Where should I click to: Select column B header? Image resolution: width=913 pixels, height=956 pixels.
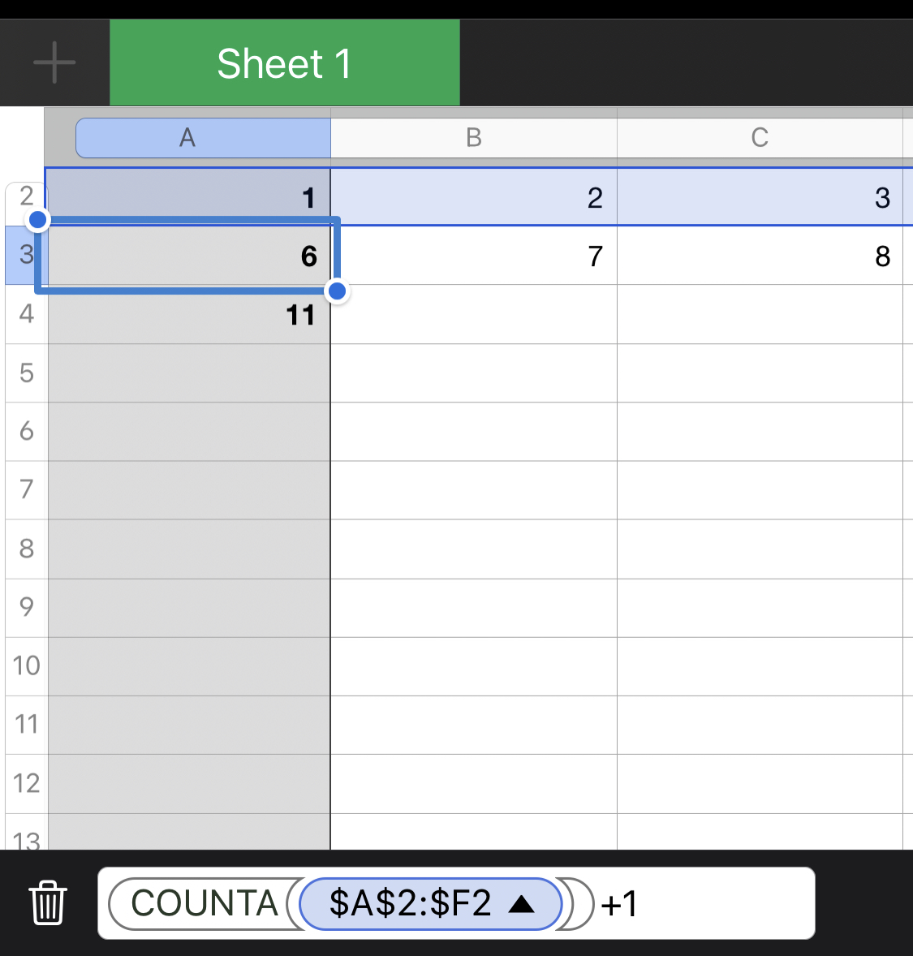pos(474,138)
